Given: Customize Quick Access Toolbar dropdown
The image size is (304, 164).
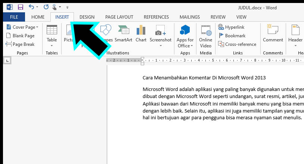Looking at the screenshot, I should pyautogui.click(x=67, y=7).
